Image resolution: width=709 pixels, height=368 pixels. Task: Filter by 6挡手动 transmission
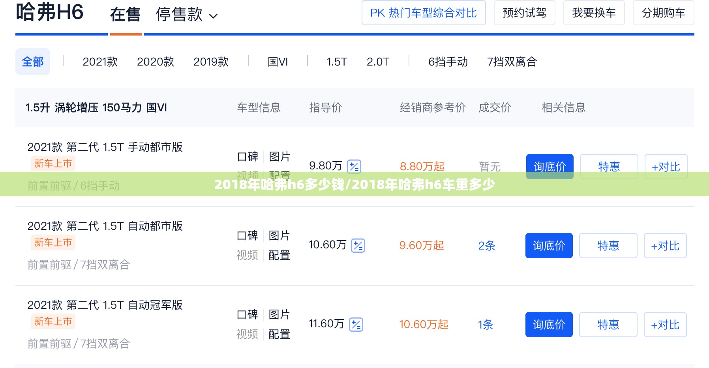point(448,62)
